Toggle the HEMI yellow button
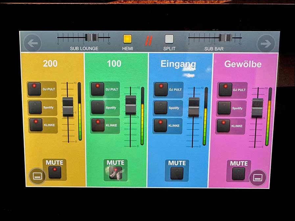The image size is (295, 221). click(x=127, y=39)
